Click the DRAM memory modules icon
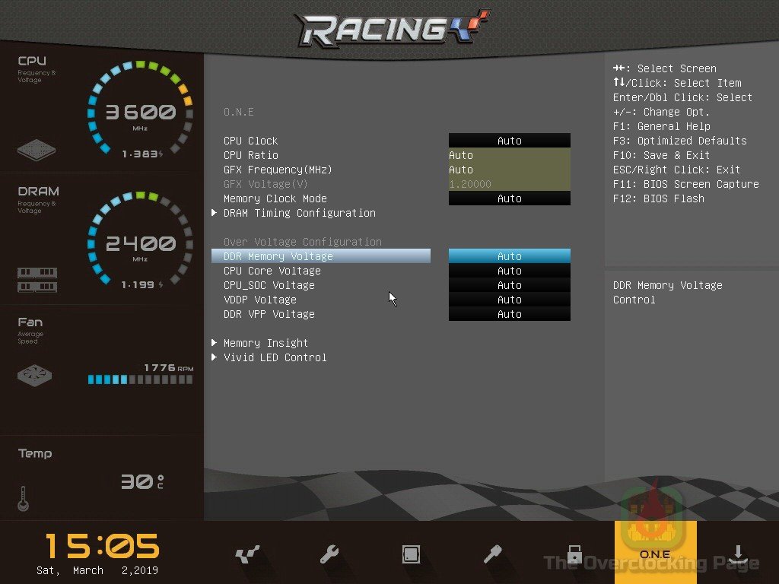This screenshot has height=584, width=779. point(37,280)
